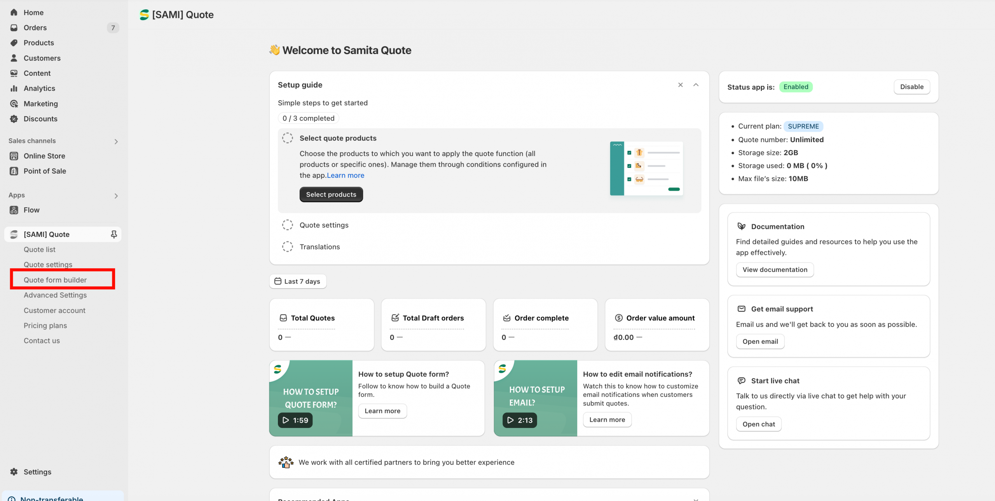Click the Order value amount dollar icon

click(x=619, y=318)
